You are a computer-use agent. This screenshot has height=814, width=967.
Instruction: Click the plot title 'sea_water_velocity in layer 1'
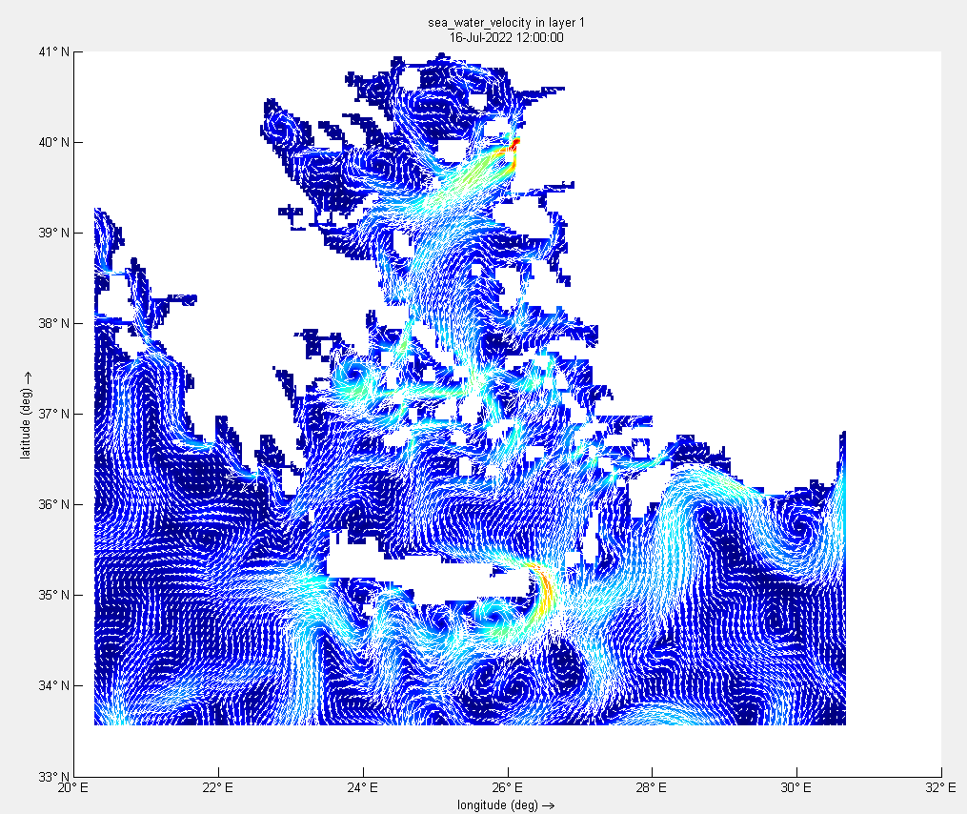point(507,23)
